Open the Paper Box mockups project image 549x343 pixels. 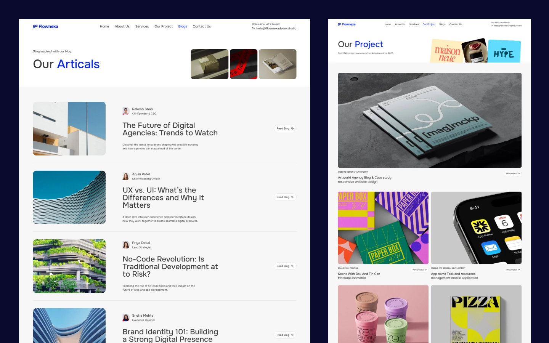click(x=383, y=228)
